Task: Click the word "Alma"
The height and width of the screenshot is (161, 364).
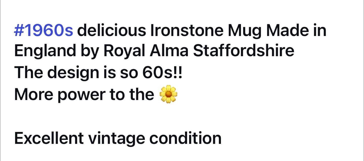Action: [x=169, y=51]
